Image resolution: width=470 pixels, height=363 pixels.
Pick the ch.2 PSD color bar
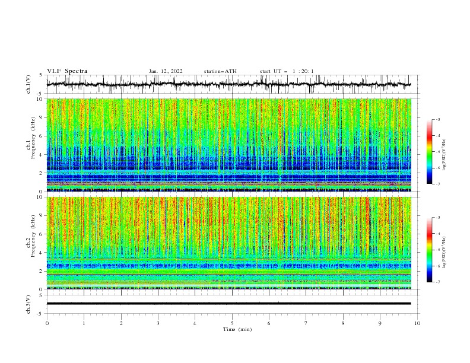[x=429, y=250]
